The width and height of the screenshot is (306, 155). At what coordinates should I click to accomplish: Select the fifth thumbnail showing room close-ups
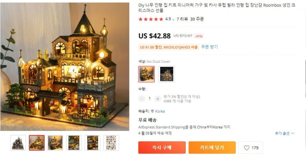(92, 143)
